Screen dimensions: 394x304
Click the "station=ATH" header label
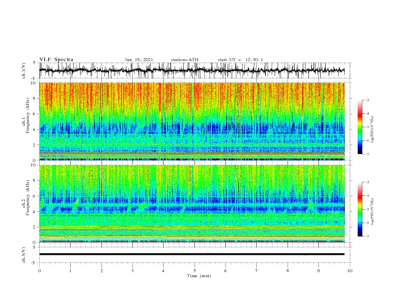(185, 60)
